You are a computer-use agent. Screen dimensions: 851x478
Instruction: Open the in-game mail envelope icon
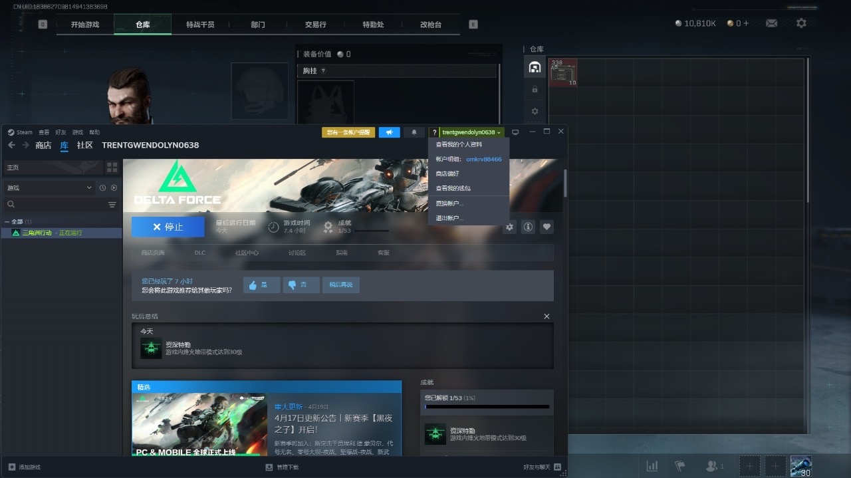tap(771, 23)
